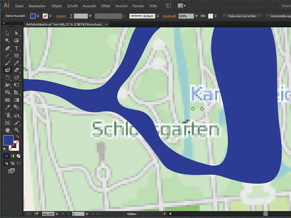Select the Scale tool
This screenshot has height=218, width=291.
pyautogui.click(x=16, y=78)
